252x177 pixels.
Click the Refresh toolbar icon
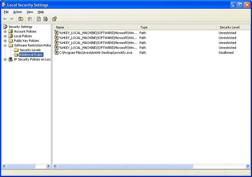click(x=39, y=19)
